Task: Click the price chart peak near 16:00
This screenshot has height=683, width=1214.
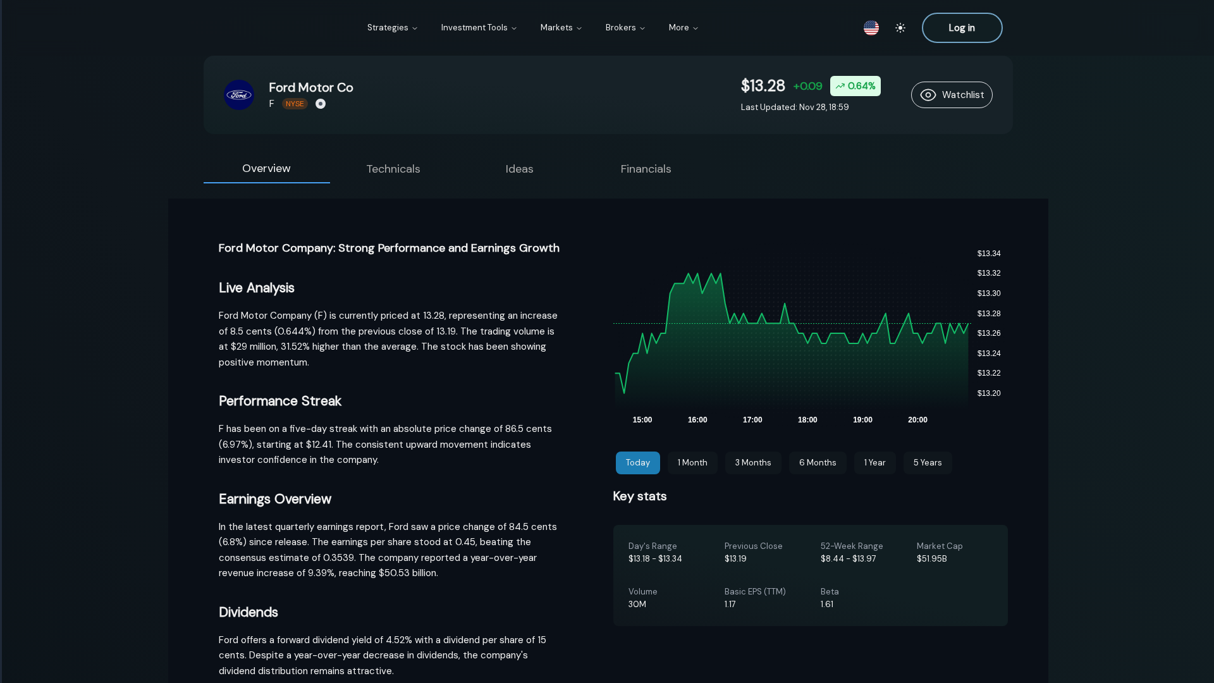Action: (x=697, y=274)
